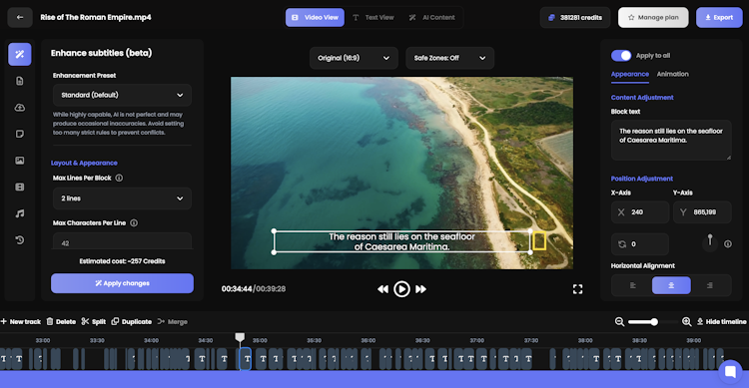The height and width of the screenshot is (388, 749).
Task: Switch to Video View tab
Action: pos(315,18)
